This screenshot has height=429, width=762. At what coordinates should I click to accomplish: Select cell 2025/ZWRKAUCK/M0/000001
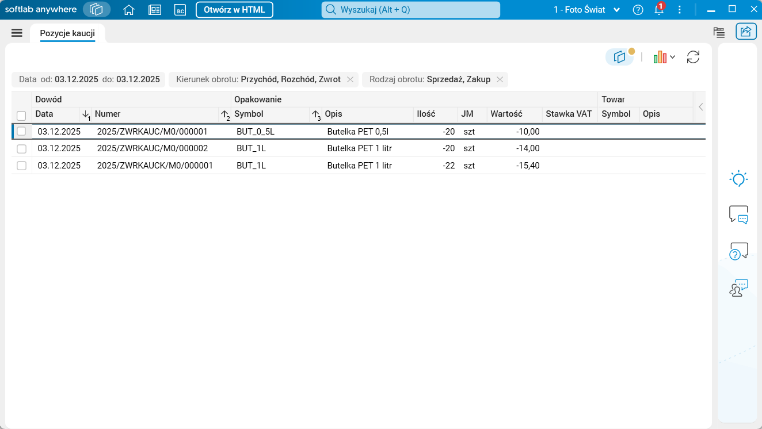click(x=155, y=166)
